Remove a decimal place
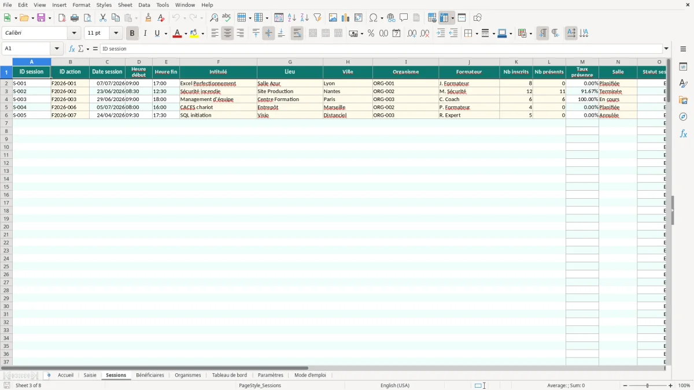 pos(424,34)
